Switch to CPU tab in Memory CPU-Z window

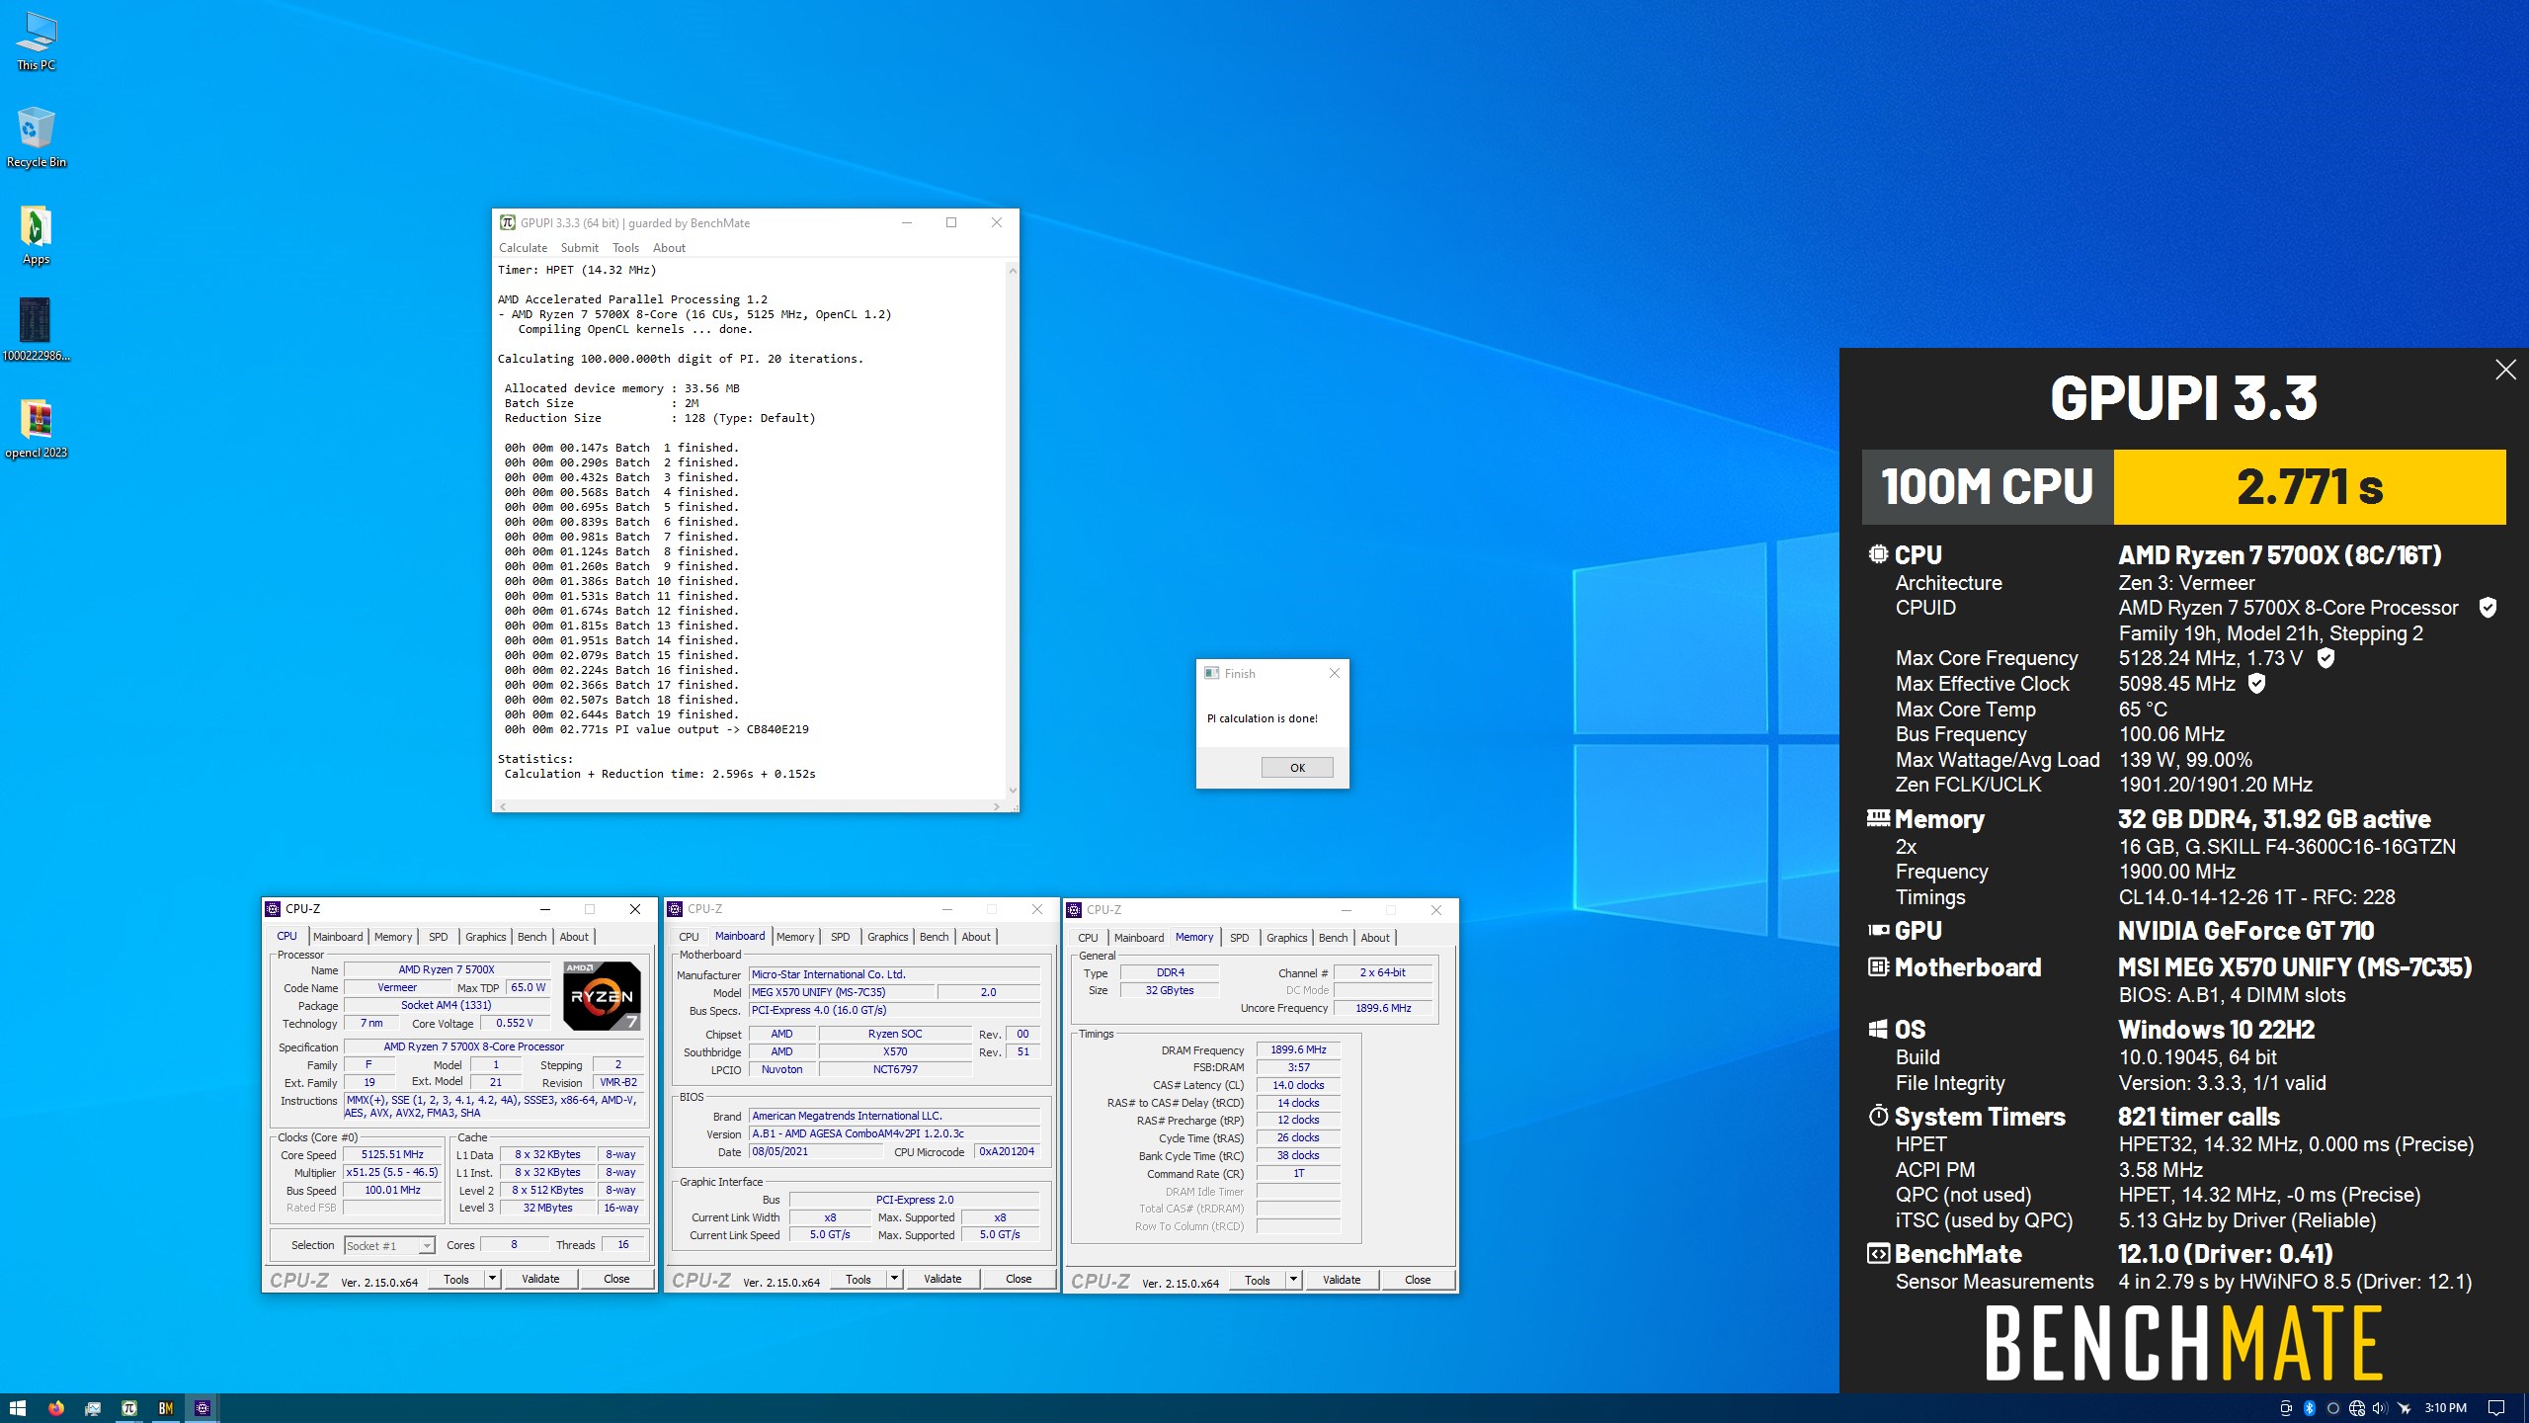1088,938
